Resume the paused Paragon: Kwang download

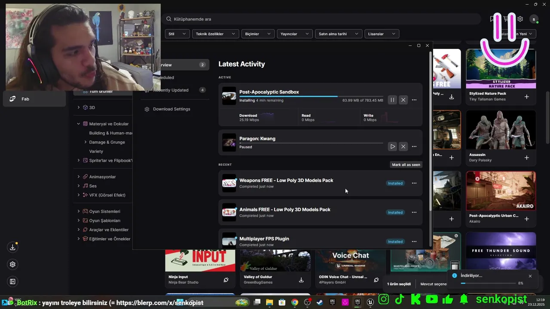(392, 146)
